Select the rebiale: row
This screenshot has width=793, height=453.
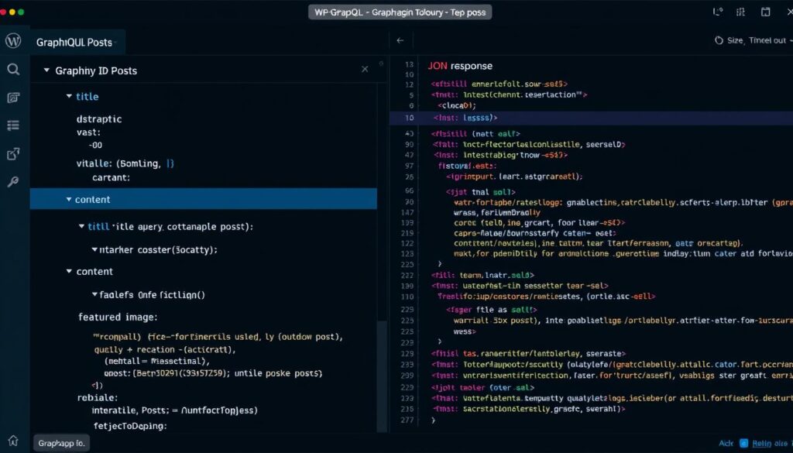[97, 397]
